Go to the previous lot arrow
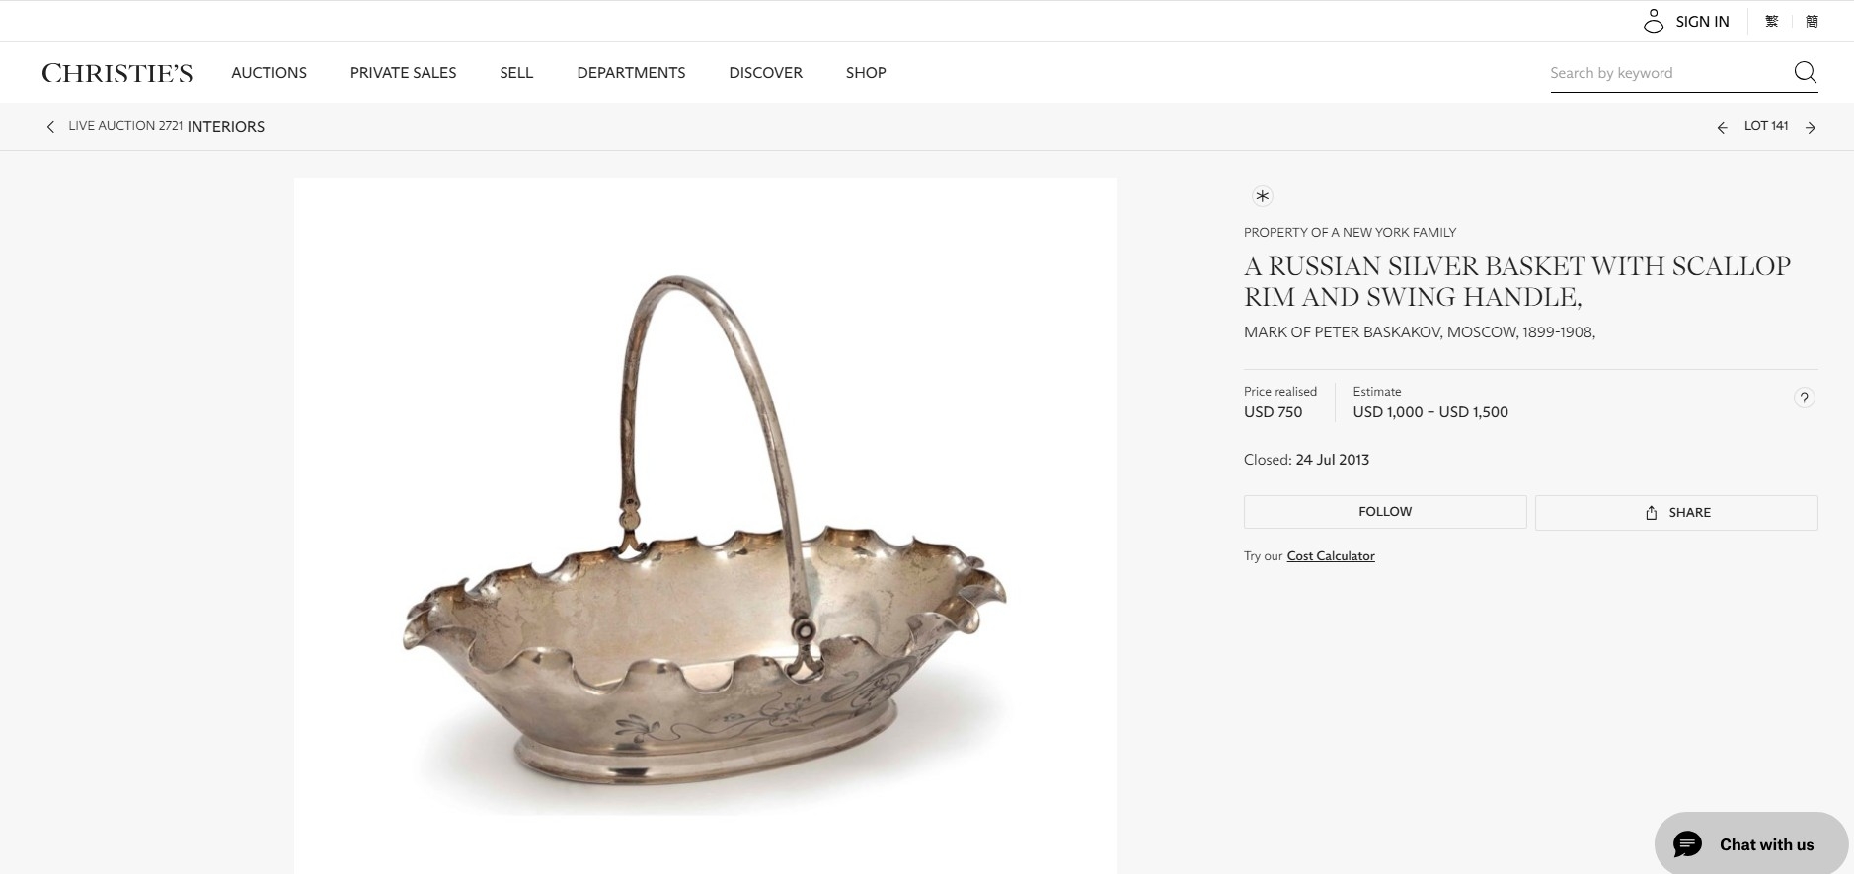1854x874 pixels. coord(1722,127)
